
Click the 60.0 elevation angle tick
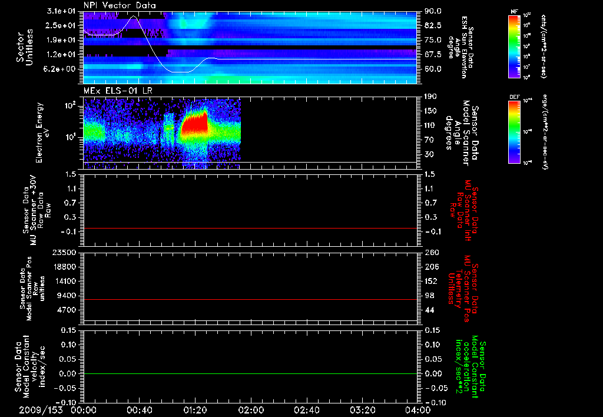coord(433,69)
